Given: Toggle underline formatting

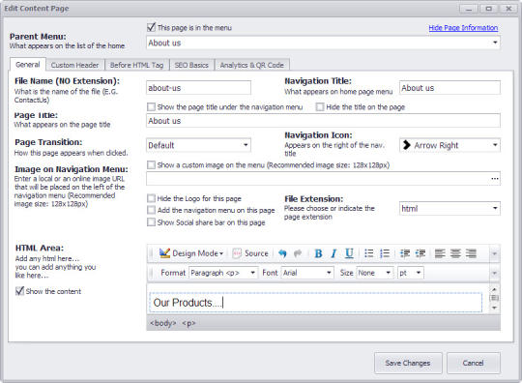Looking at the screenshot, I should (349, 253).
